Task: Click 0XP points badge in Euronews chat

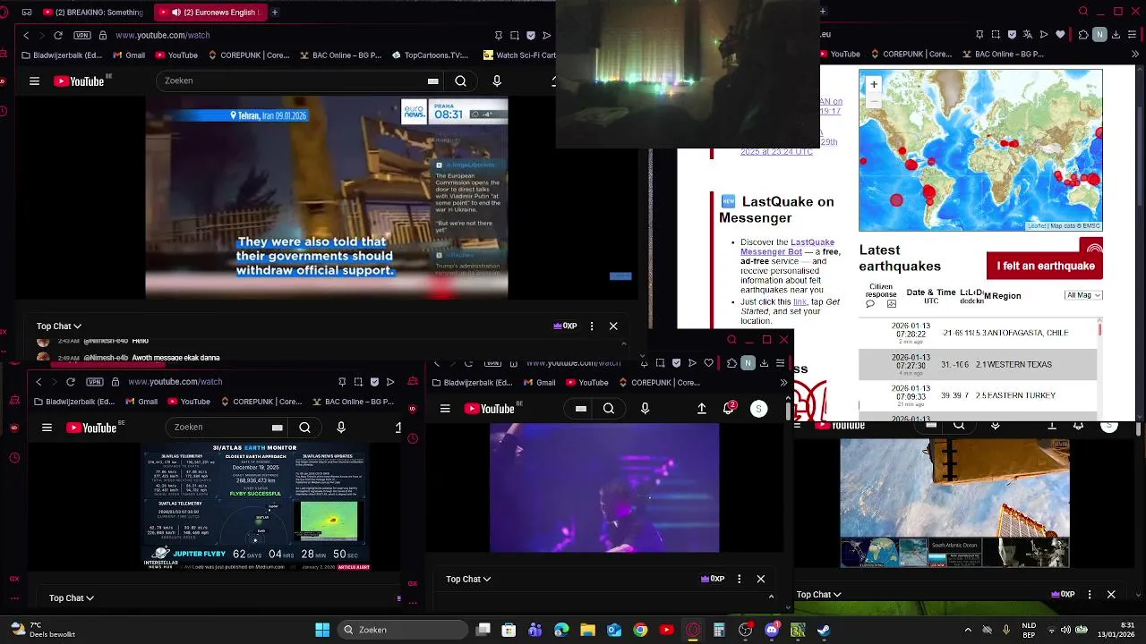Action: 566,326
